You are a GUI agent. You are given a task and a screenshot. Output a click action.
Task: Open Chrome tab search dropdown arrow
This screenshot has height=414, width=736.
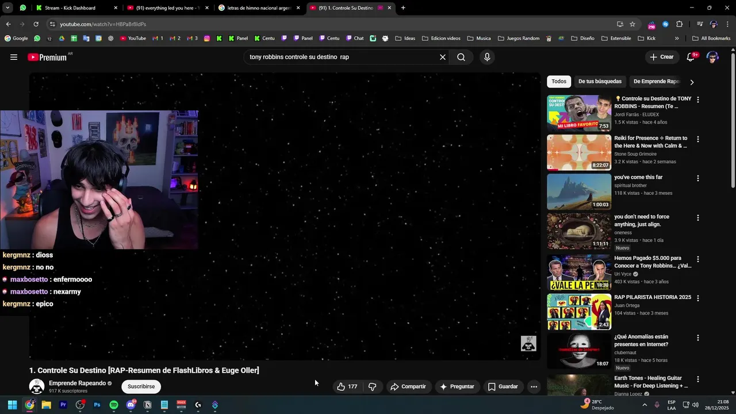(7, 8)
